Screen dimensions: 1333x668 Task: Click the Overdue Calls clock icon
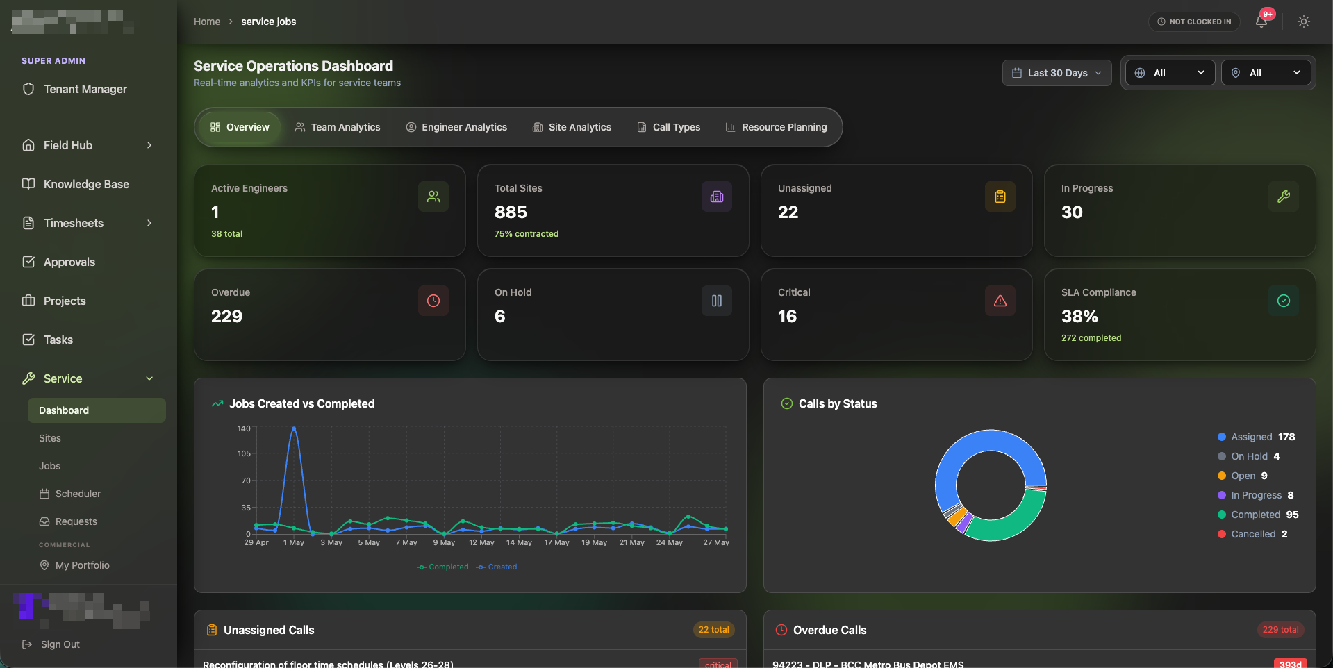781,630
